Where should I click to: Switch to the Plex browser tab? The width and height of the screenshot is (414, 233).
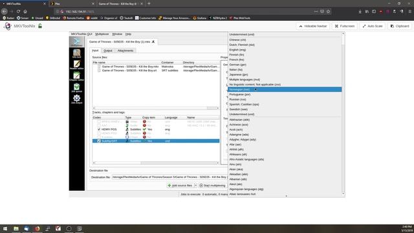(72, 4)
